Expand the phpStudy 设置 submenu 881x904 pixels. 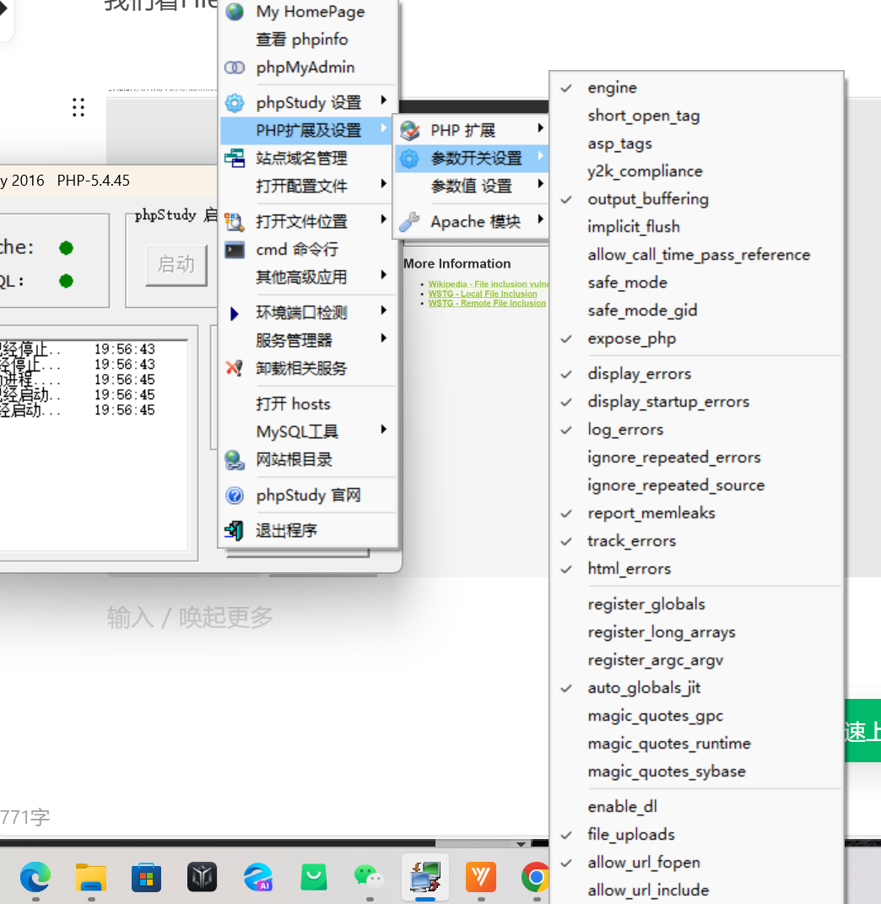(x=383, y=100)
